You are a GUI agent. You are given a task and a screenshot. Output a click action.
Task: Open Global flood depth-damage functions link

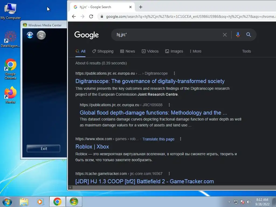point(153,113)
